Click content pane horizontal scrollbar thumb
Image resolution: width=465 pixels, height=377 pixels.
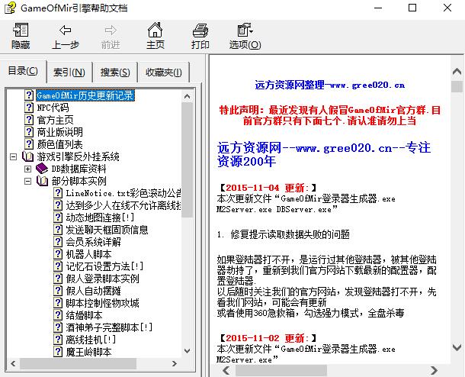pos(281,370)
